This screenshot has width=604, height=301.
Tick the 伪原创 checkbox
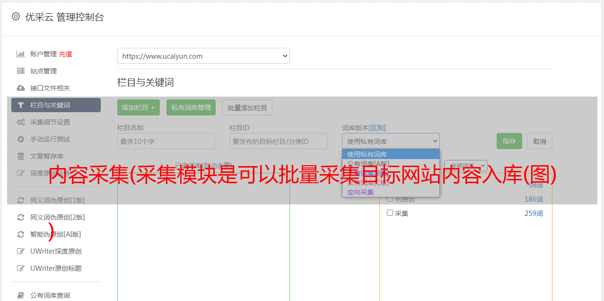(x=390, y=199)
